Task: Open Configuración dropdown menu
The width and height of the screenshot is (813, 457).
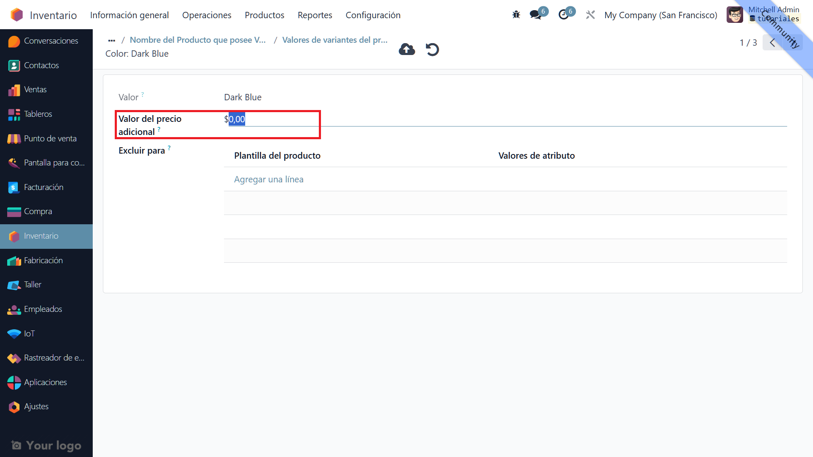Action: click(373, 15)
